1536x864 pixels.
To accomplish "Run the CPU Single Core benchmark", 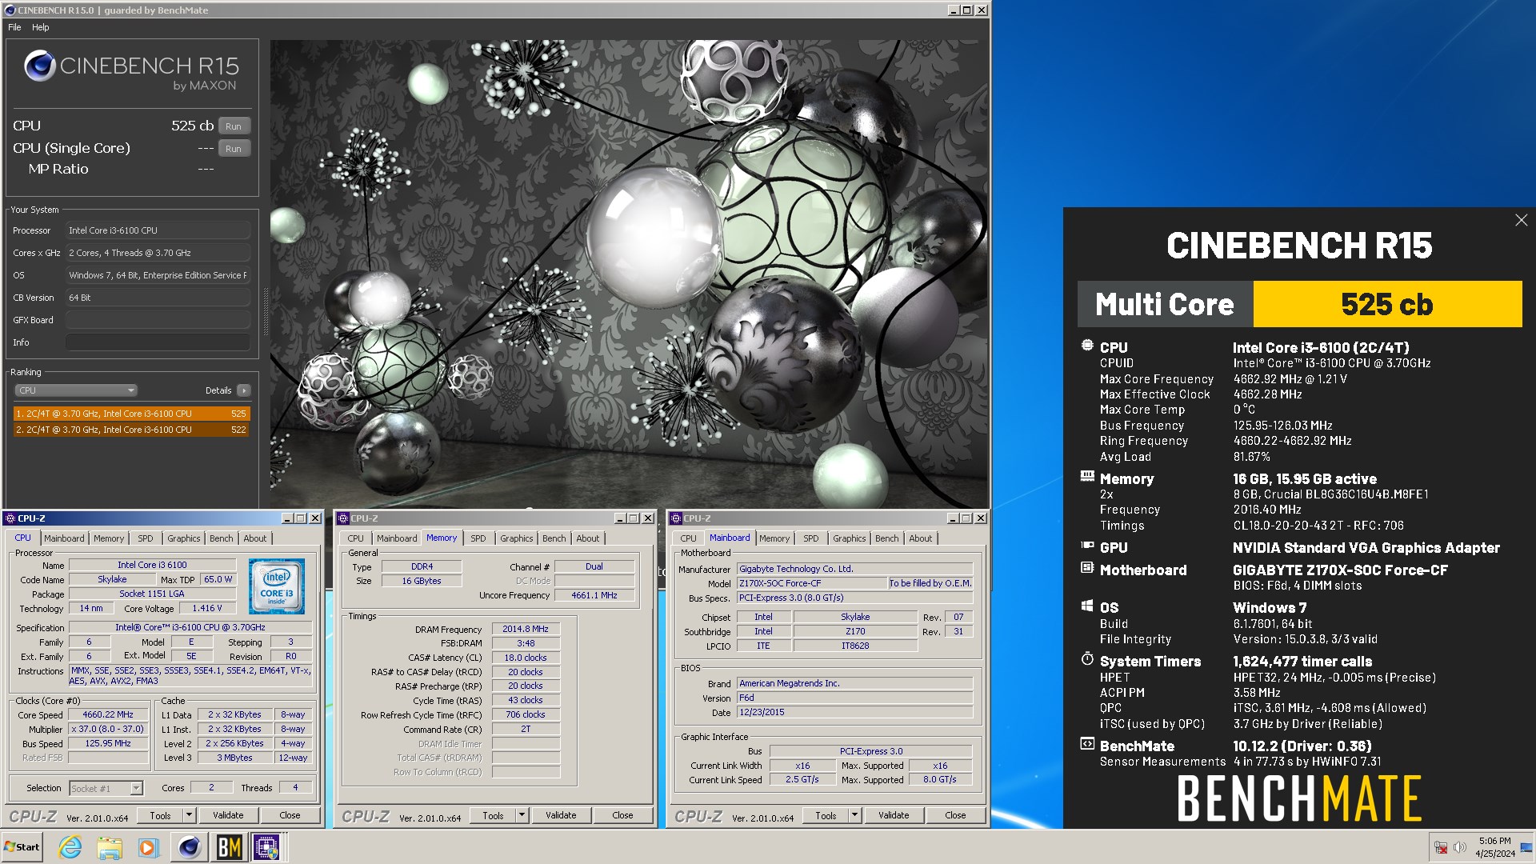I will tap(234, 149).
